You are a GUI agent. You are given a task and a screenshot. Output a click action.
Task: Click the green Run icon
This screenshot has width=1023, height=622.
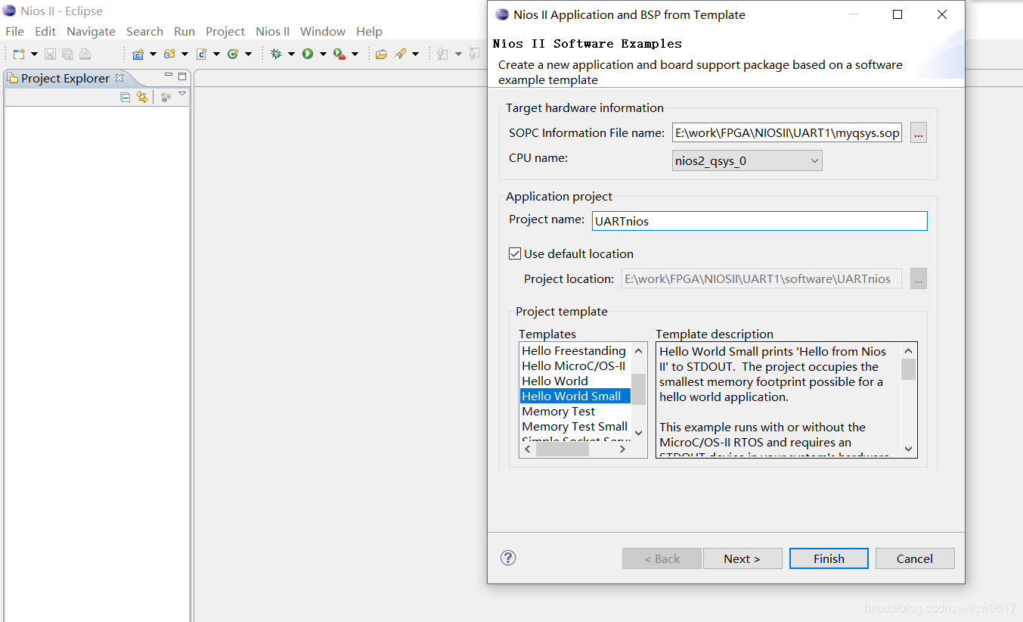tap(308, 54)
